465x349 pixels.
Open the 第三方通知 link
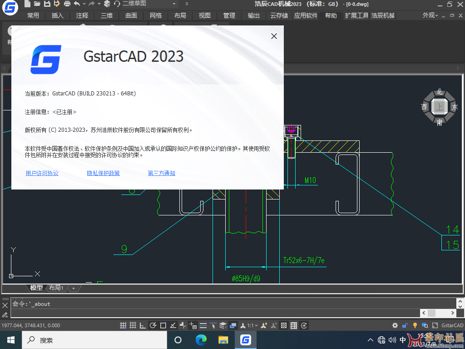point(162,173)
